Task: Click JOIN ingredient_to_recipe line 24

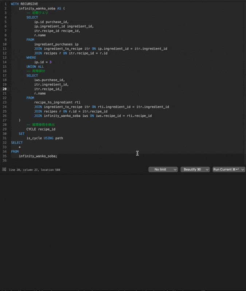Action: click(x=102, y=107)
